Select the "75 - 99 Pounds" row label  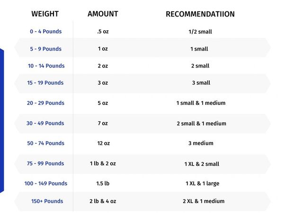45,163
